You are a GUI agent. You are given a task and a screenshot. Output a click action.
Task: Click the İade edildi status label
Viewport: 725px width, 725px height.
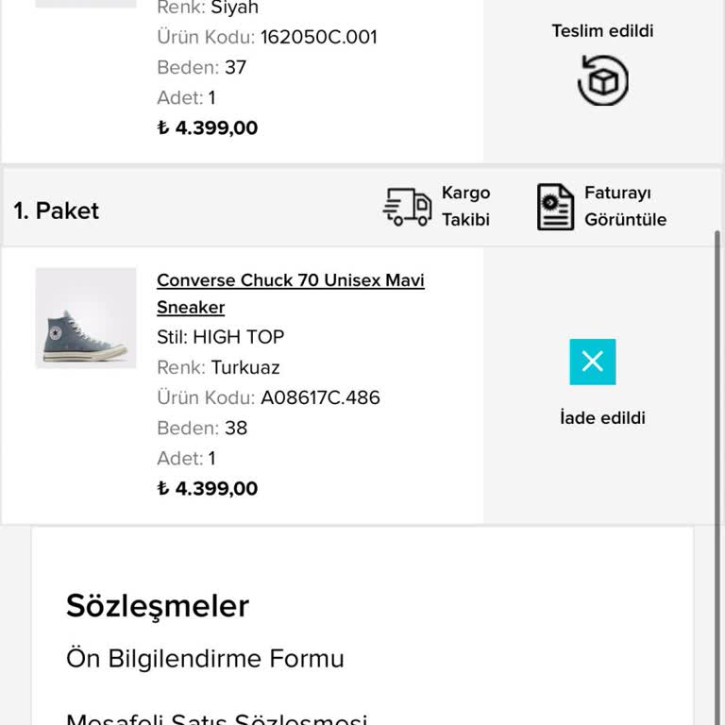(x=602, y=417)
